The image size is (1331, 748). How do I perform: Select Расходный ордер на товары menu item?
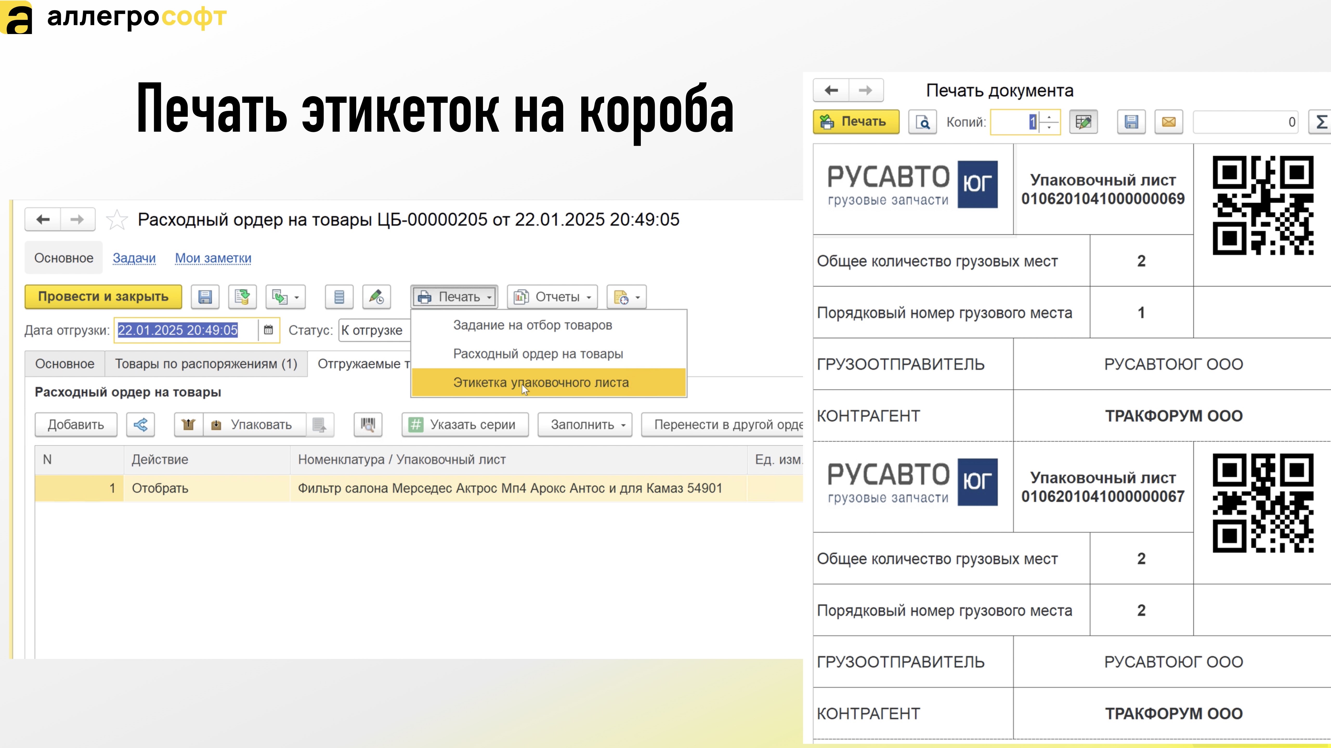point(549,354)
